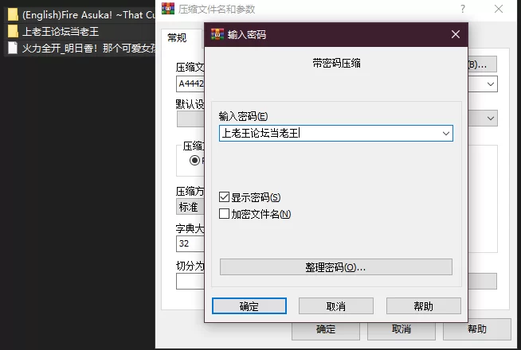Click 确定 in the password dialog

point(249,306)
